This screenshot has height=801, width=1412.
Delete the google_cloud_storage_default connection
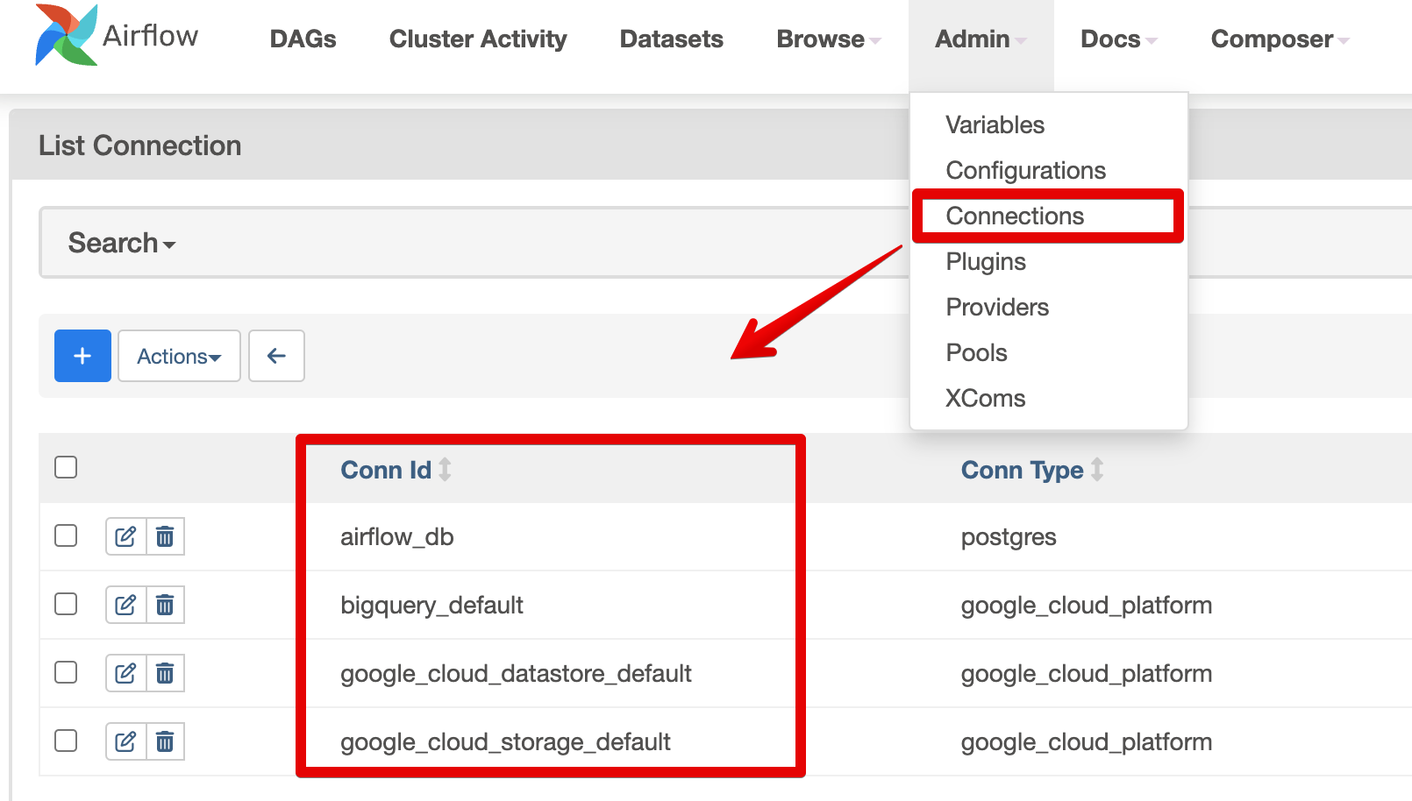point(165,741)
